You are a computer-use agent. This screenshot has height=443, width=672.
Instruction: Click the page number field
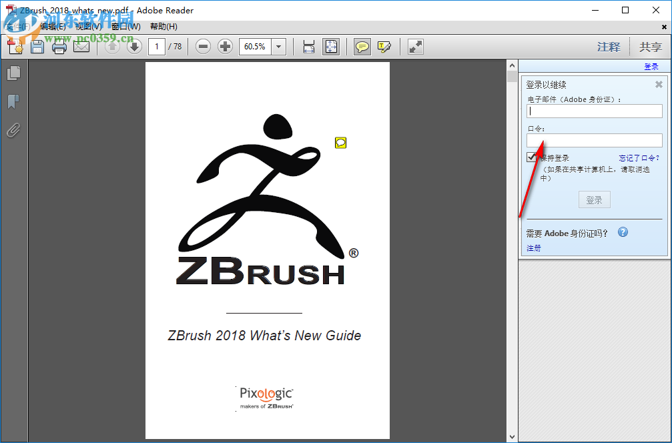156,46
